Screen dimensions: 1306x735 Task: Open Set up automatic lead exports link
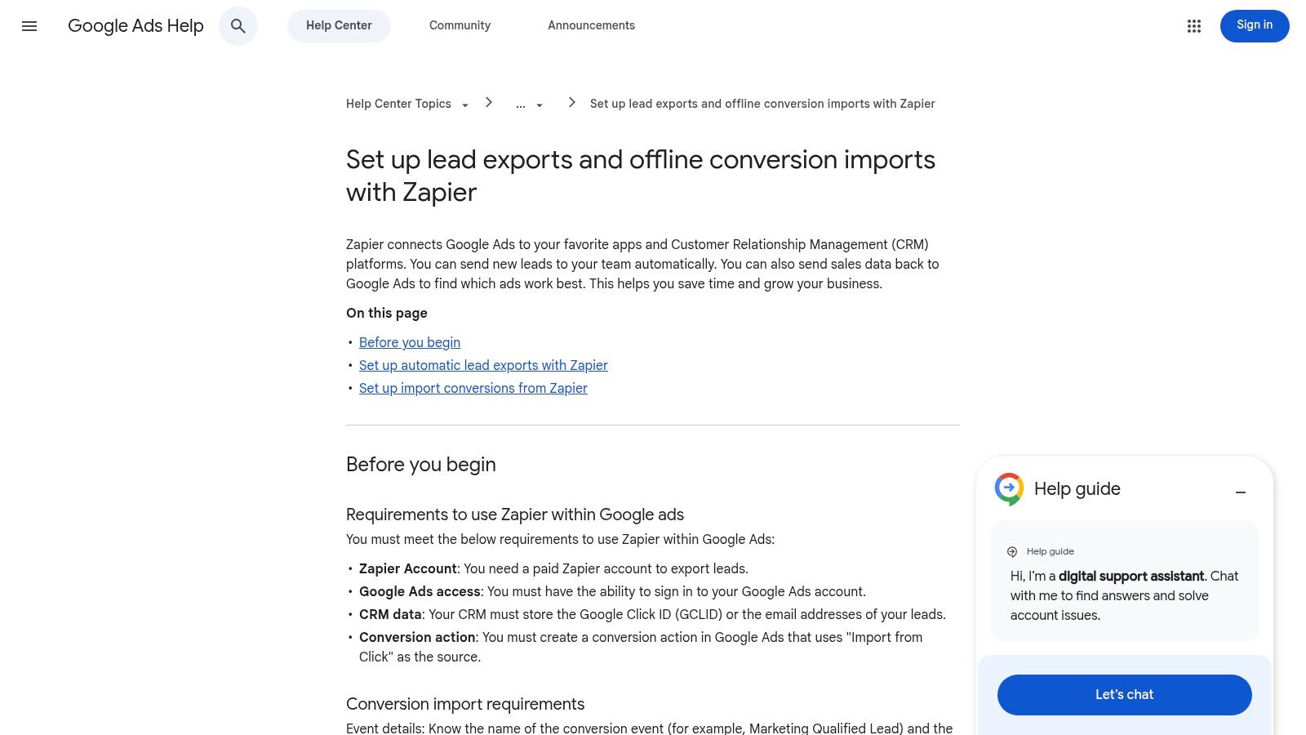pos(483,366)
